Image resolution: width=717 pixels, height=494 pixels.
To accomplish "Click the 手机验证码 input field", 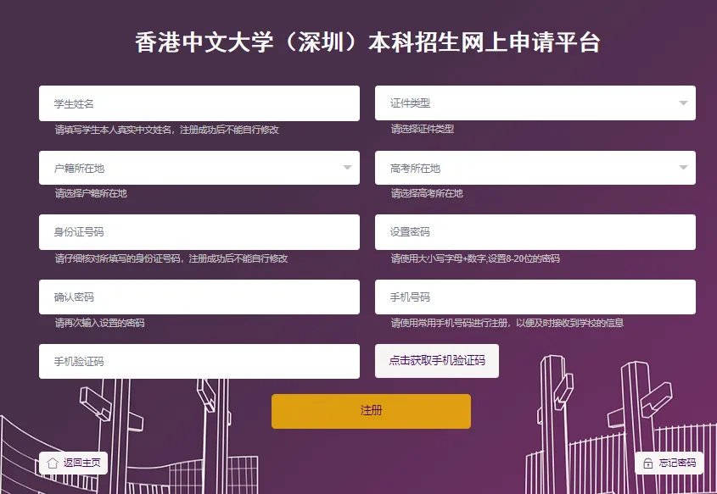I will coord(199,362).
